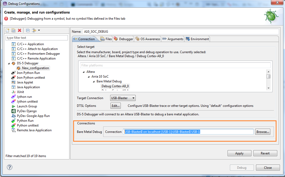This screenshot has height=177, width=285.
Task: Open the OS Awareness tab
Action: pyautogui.click(x=148, y=39)
